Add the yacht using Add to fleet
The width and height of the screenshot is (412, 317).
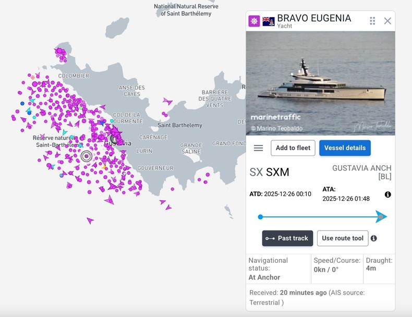coord(293,148)
